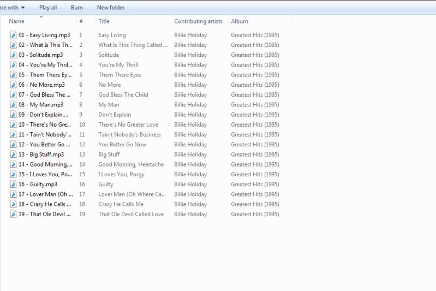Click the title Good Morning, Heartache
The width and height of the screenshot is (436, 291).
[x=131, y=164]
